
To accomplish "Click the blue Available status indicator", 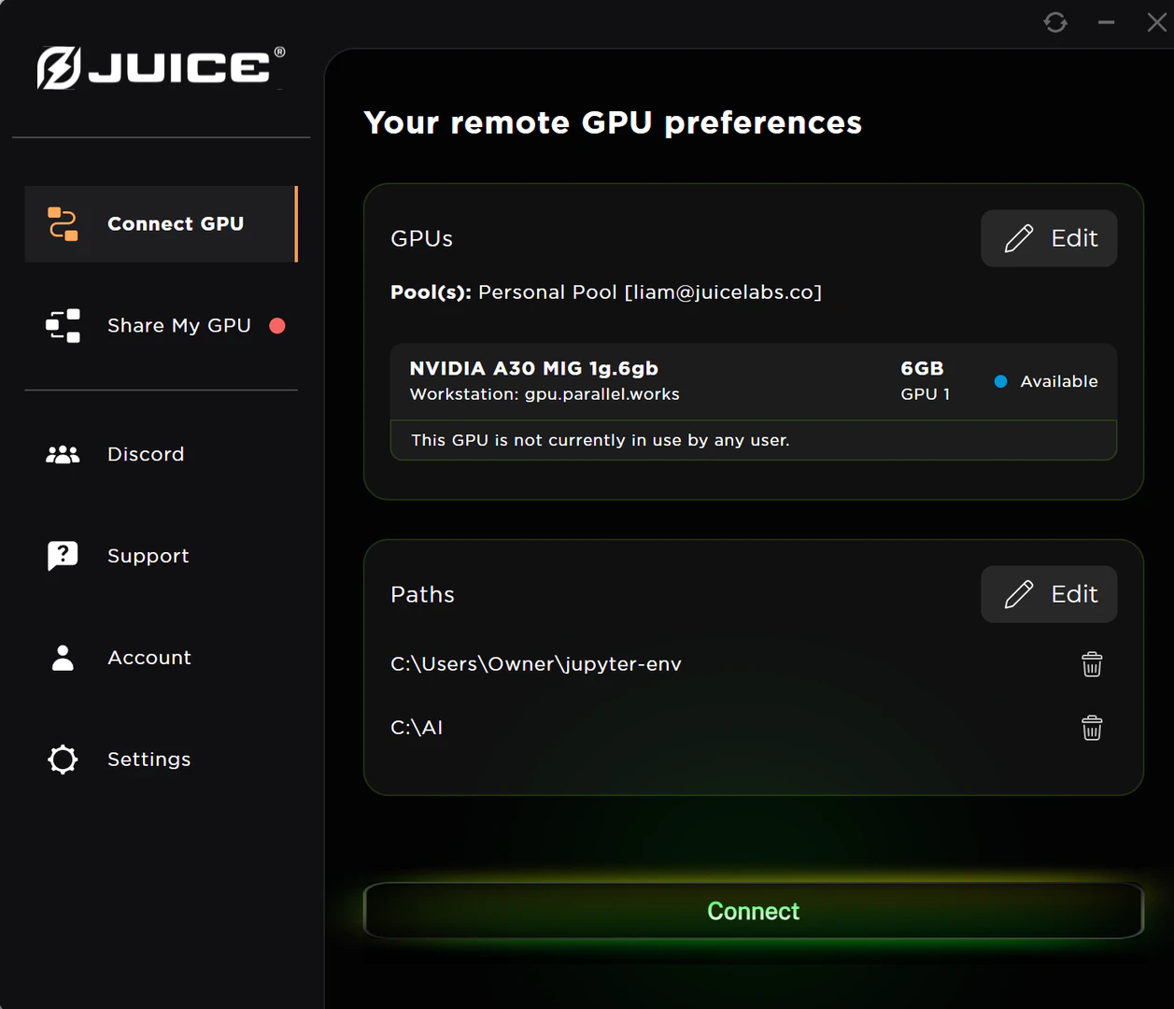I will [x=1000, y=380].
